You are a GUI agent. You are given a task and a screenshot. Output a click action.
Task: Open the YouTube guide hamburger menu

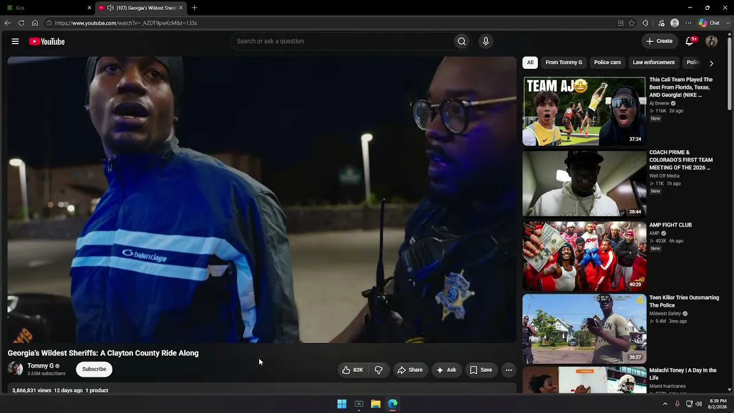(15, 41)
